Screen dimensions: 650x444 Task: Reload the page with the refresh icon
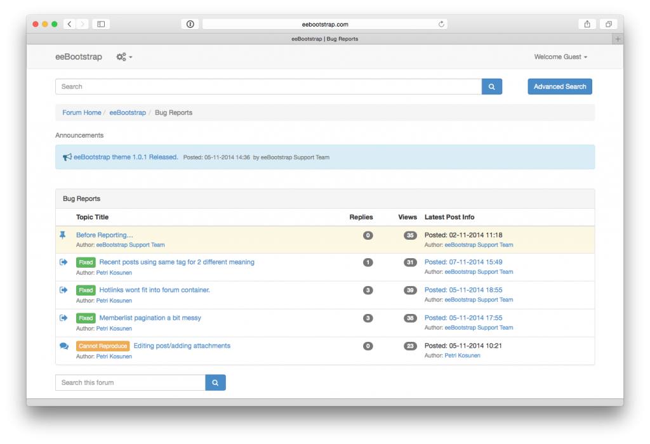tap(441, 24)
